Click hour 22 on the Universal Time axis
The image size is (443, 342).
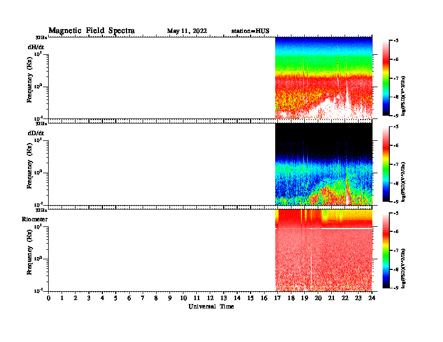click(345, 298)
